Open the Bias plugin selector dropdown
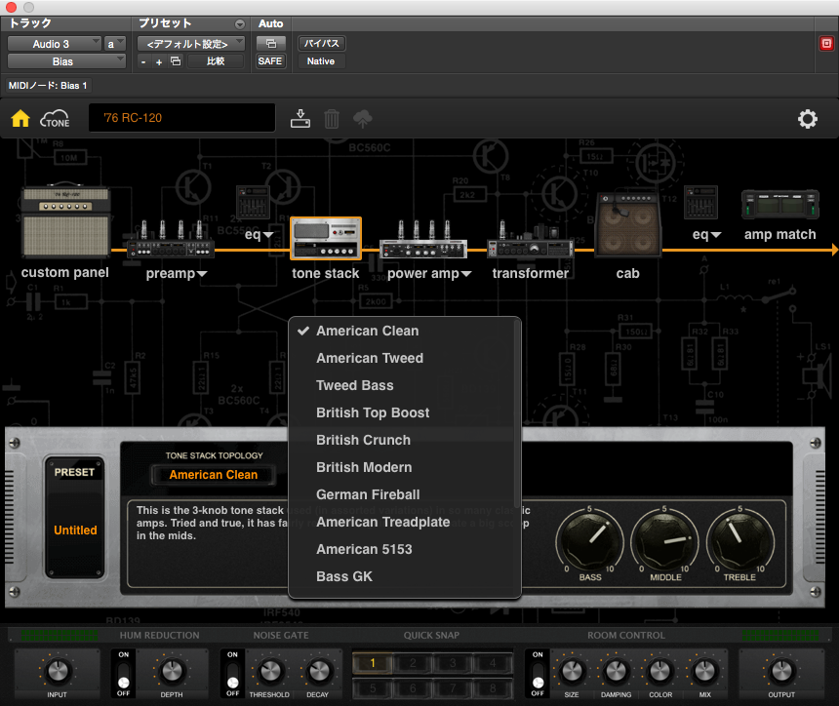This screenshot has height=706, width=839. (x=66, y=61)
